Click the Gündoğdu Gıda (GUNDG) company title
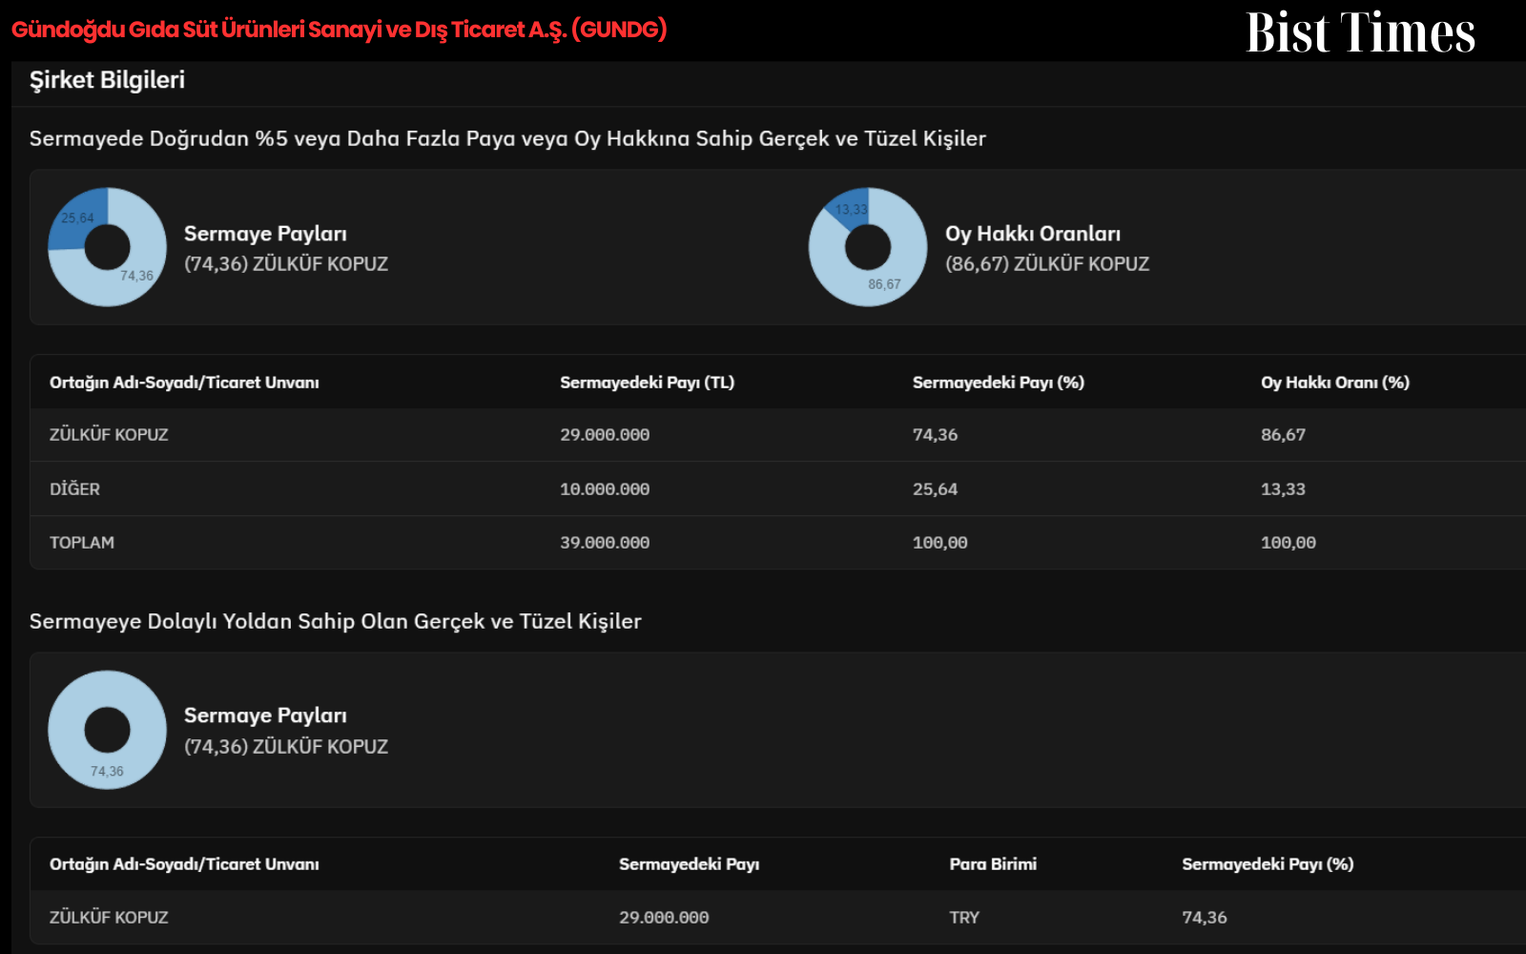The image size is (1526, 954). [x=339, y=30]
